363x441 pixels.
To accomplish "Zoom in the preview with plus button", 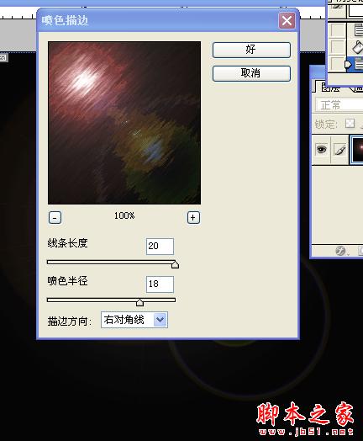I will coord(193,217).
